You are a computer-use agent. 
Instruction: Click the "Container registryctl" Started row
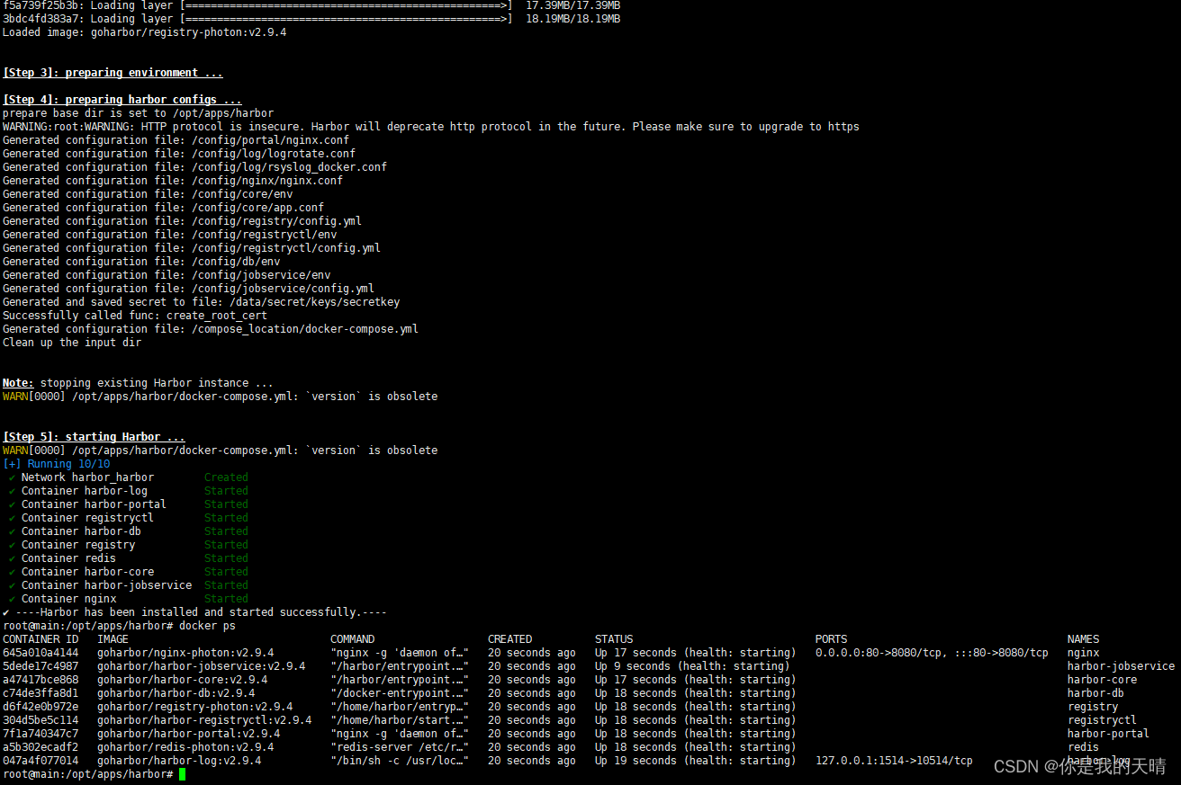coord(128,518)
